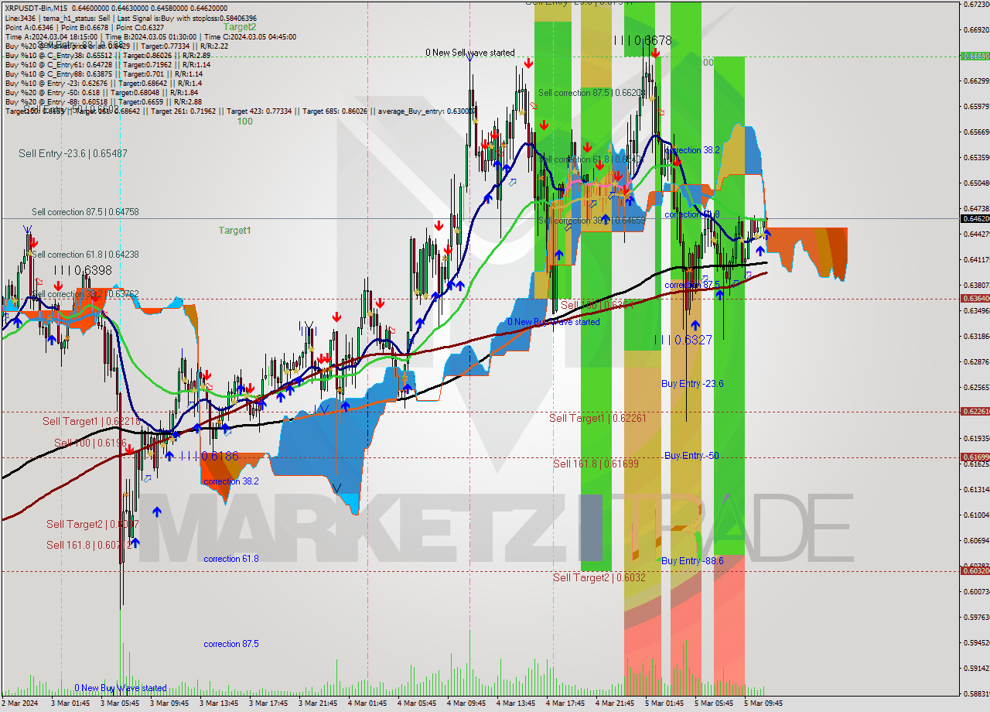This screenshot has width=990, height=712.
Task: Click the '0 New Buy Wave started' label at chart bottom
Action: point(121,688)
